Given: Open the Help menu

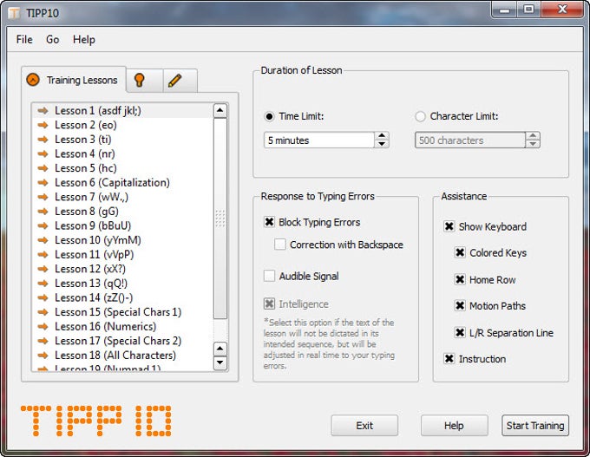Looking at the screenshot, I should coord(84,40).
